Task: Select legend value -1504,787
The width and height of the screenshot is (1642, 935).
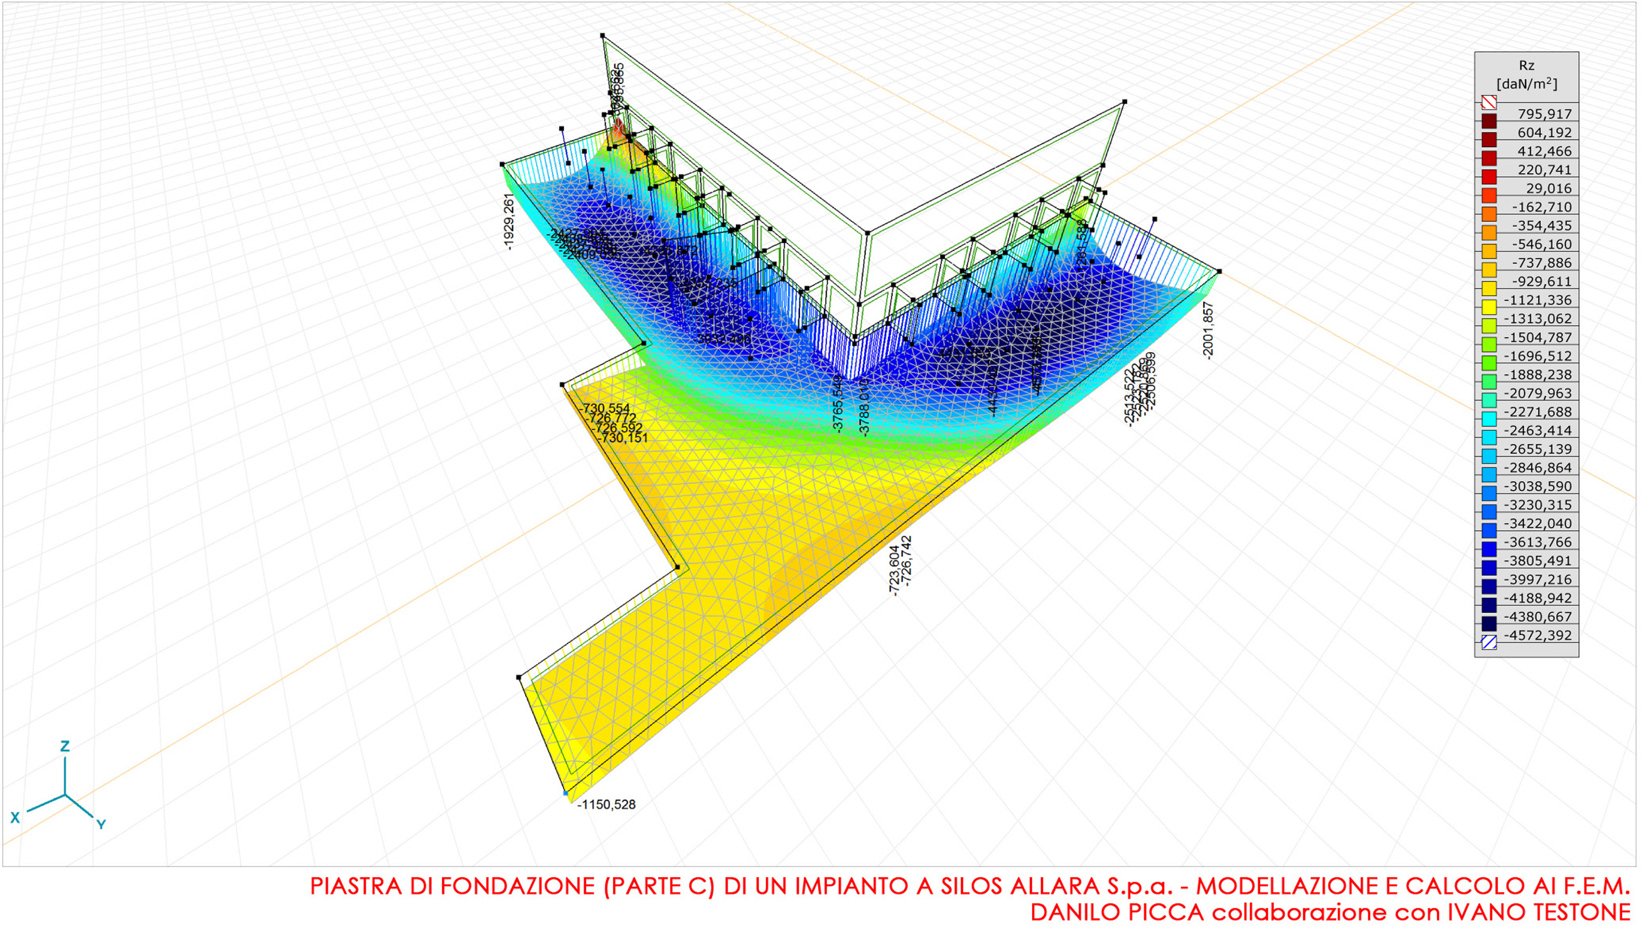Action: pos(1538,337)
